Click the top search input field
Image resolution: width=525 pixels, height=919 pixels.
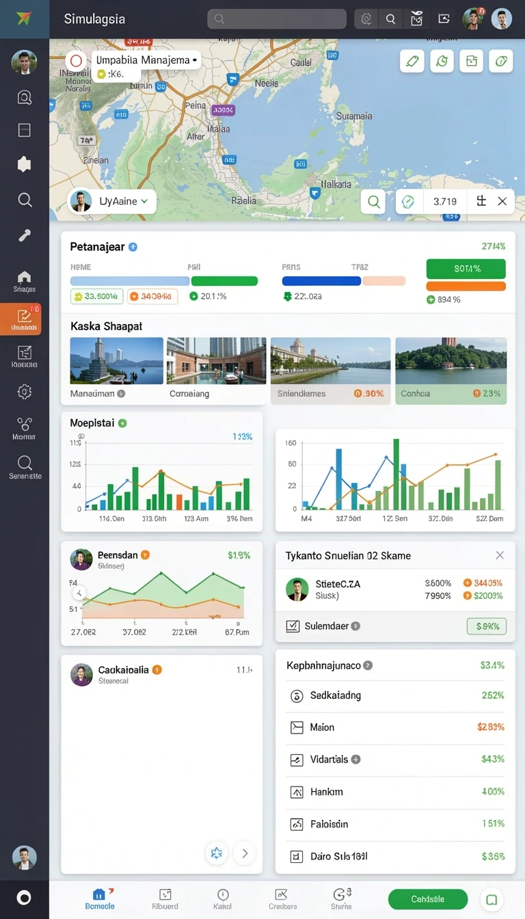[x=277, y=19]
